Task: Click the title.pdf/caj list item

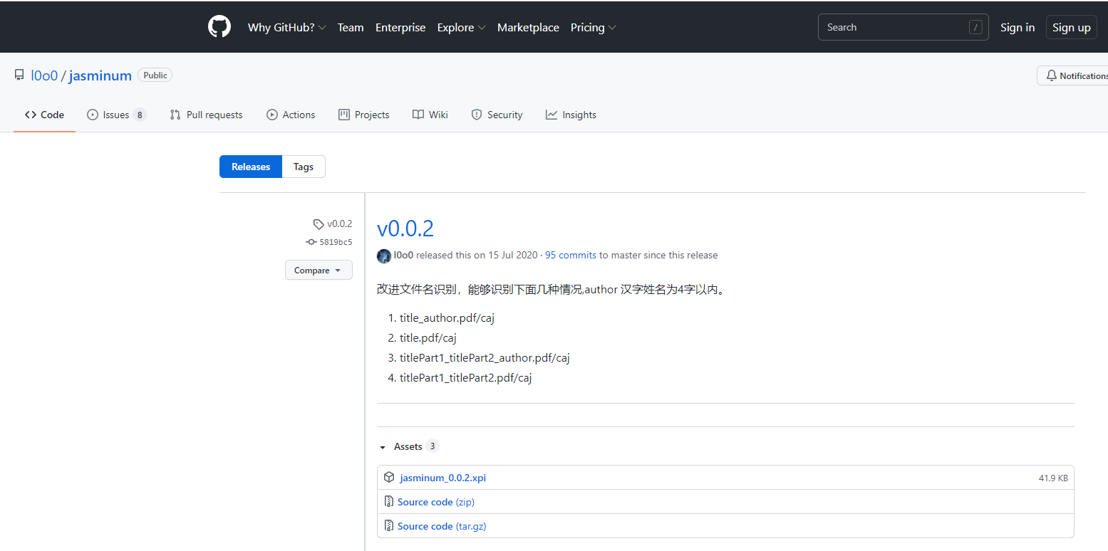Action: [x=428, y=337]
